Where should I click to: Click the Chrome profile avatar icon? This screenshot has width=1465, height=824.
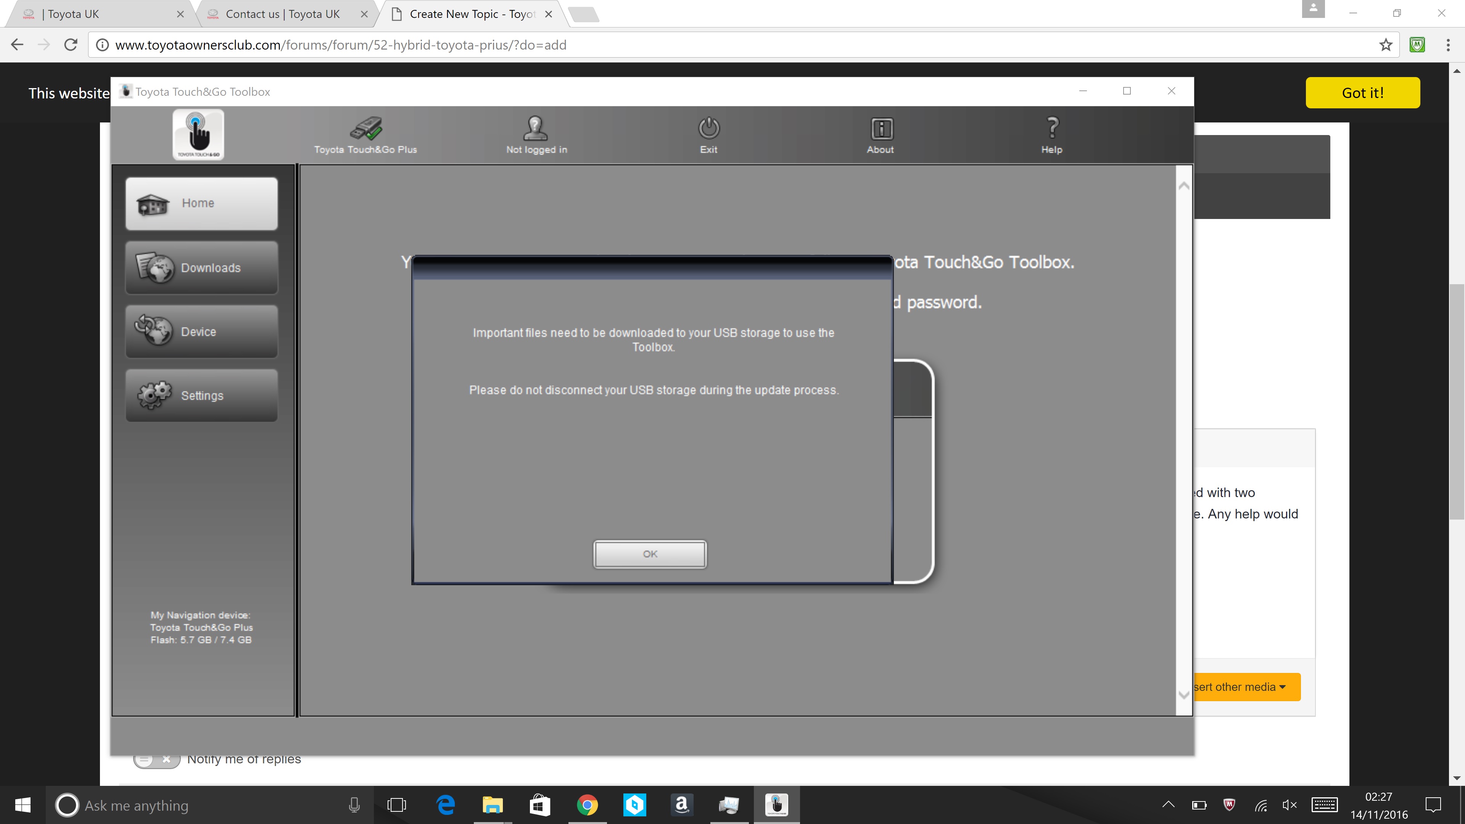(x=1313, y=9)
